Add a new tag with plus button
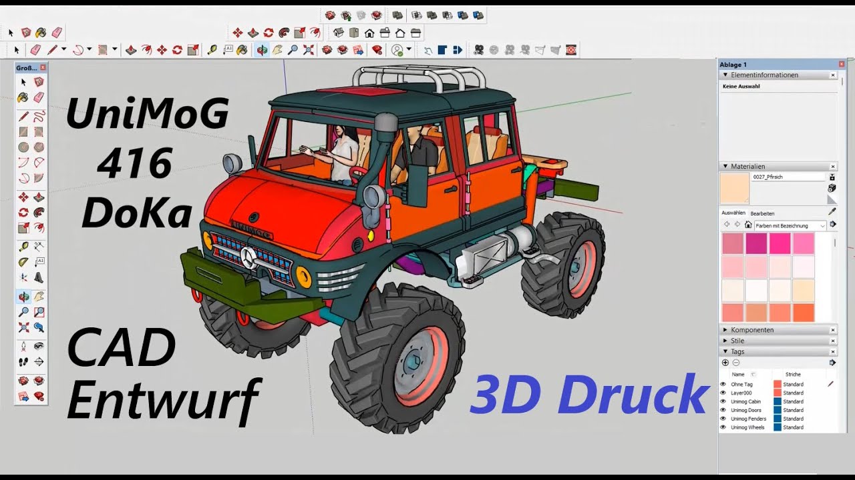 (725, 363)
